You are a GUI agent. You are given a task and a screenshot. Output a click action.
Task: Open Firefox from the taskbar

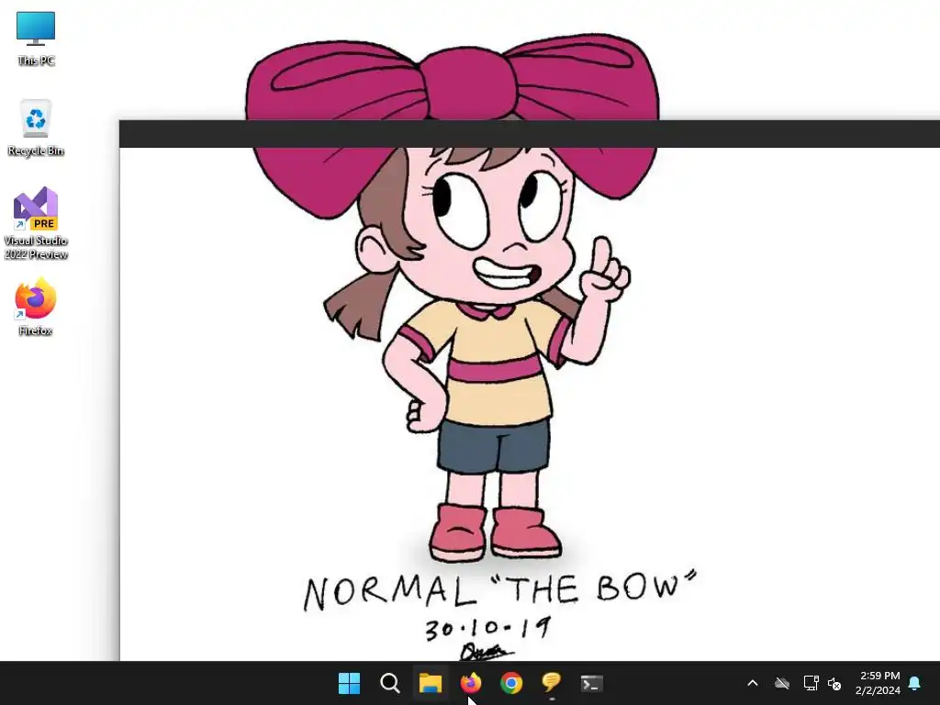pyautogui.click(x=471, y=683)
